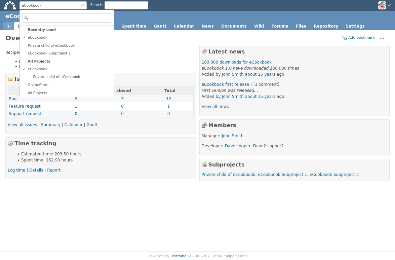395x260 pixels.
Task: Go to the Files tab
Action: coord(301,26)
